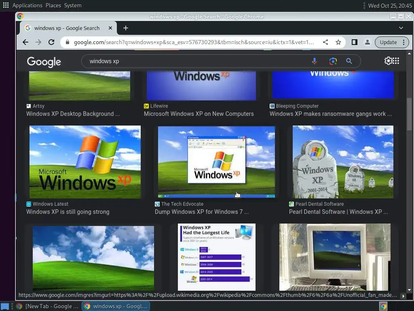Bookmark this tab with the star icon
This screenshot has height=311, width=414.
[x=338, y=42]
